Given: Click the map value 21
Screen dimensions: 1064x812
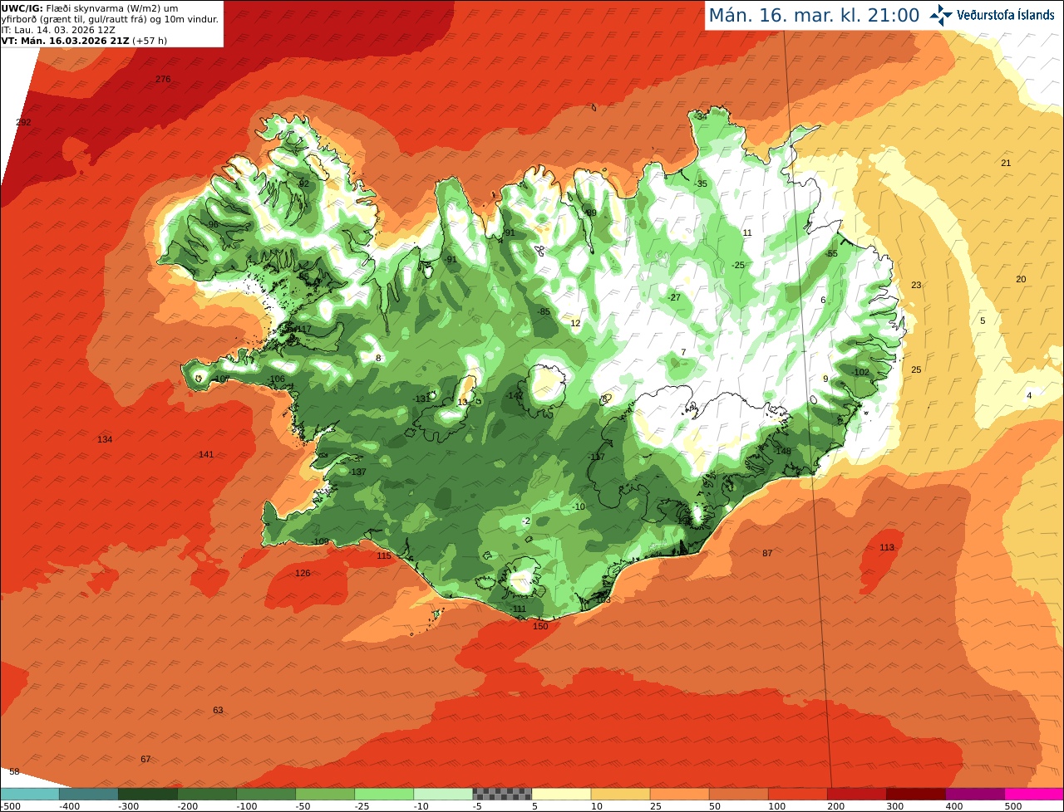Looking at the screenshot, I should (x=1006, y=163).
